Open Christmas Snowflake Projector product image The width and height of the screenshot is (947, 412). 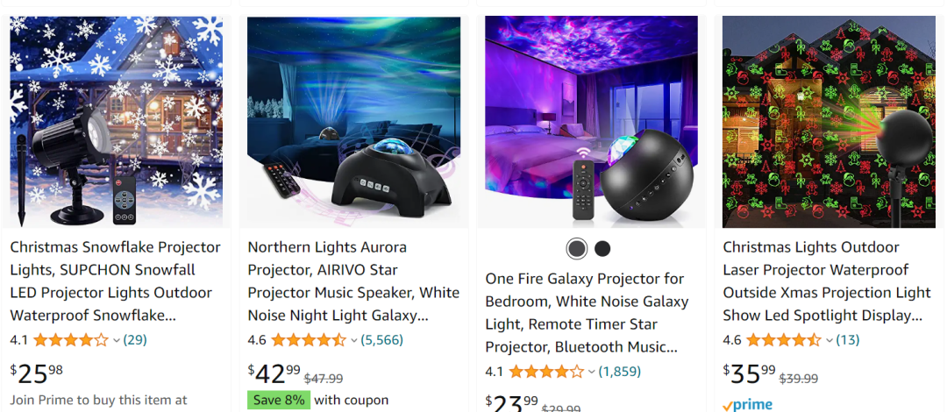[116, 122]
